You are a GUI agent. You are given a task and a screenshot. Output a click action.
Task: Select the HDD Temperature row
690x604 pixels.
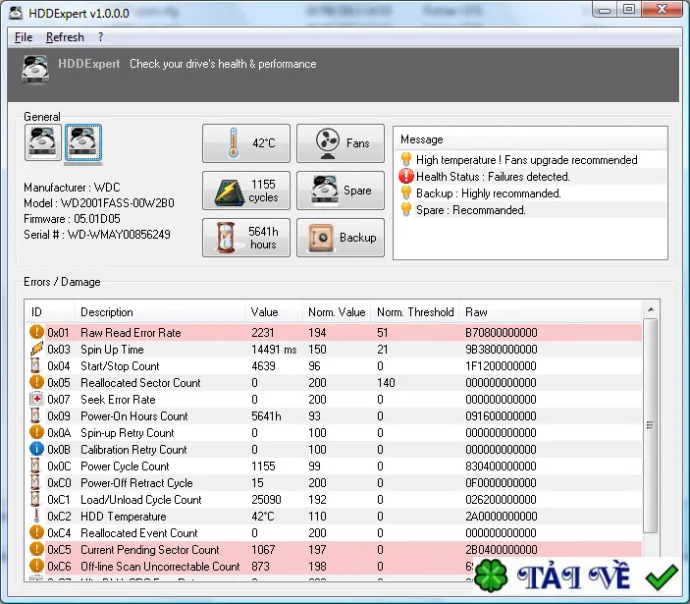334,516
